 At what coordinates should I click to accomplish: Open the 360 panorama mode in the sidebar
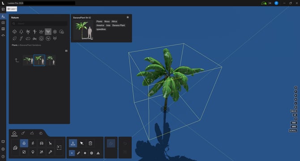pos(3,35)
